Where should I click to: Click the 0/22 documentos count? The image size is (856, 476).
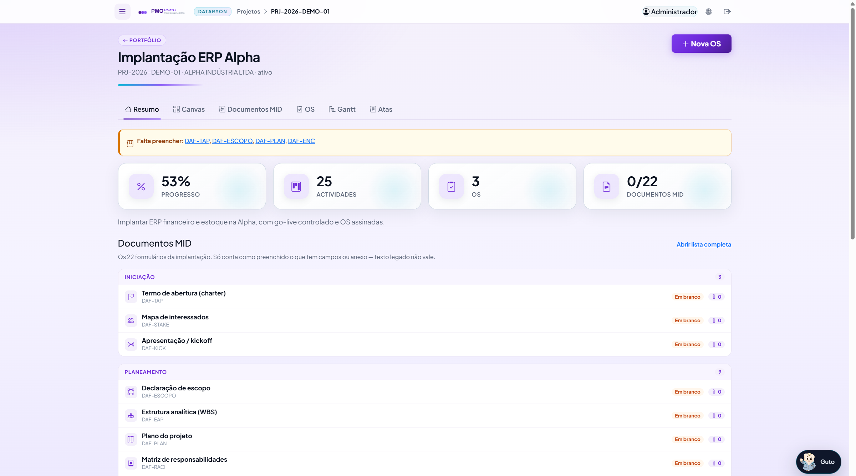tap(642, 182)
